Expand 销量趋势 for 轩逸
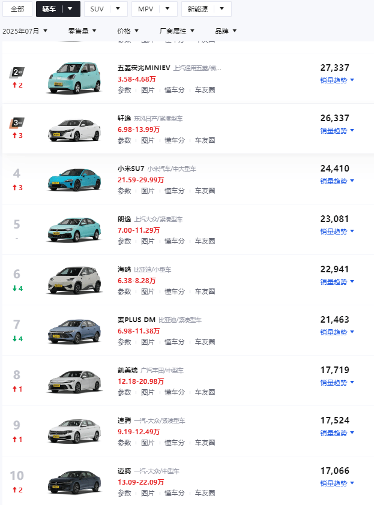The image size is (374, 505). pyautogui.click(x=337, y=131)
